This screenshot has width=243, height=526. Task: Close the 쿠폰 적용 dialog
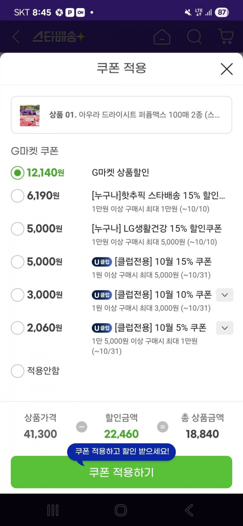point(226,69)
